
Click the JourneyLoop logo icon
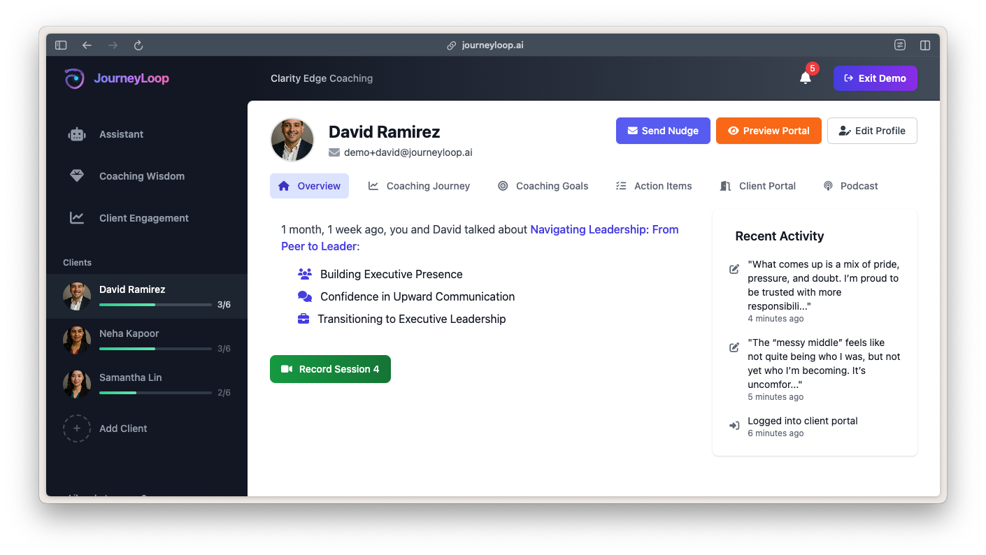click(75, 78)
